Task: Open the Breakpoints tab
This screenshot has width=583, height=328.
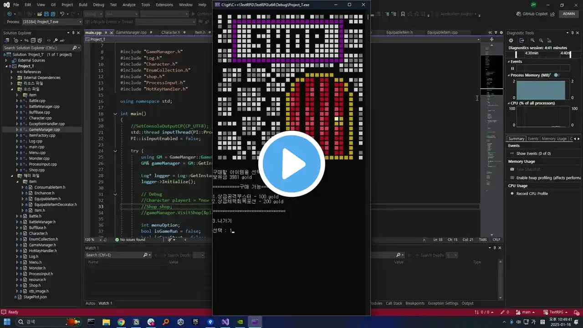Action: [415, 303]
